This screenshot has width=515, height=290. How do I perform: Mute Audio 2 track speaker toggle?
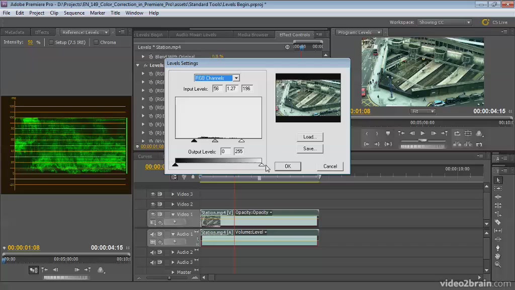[153, 252]
